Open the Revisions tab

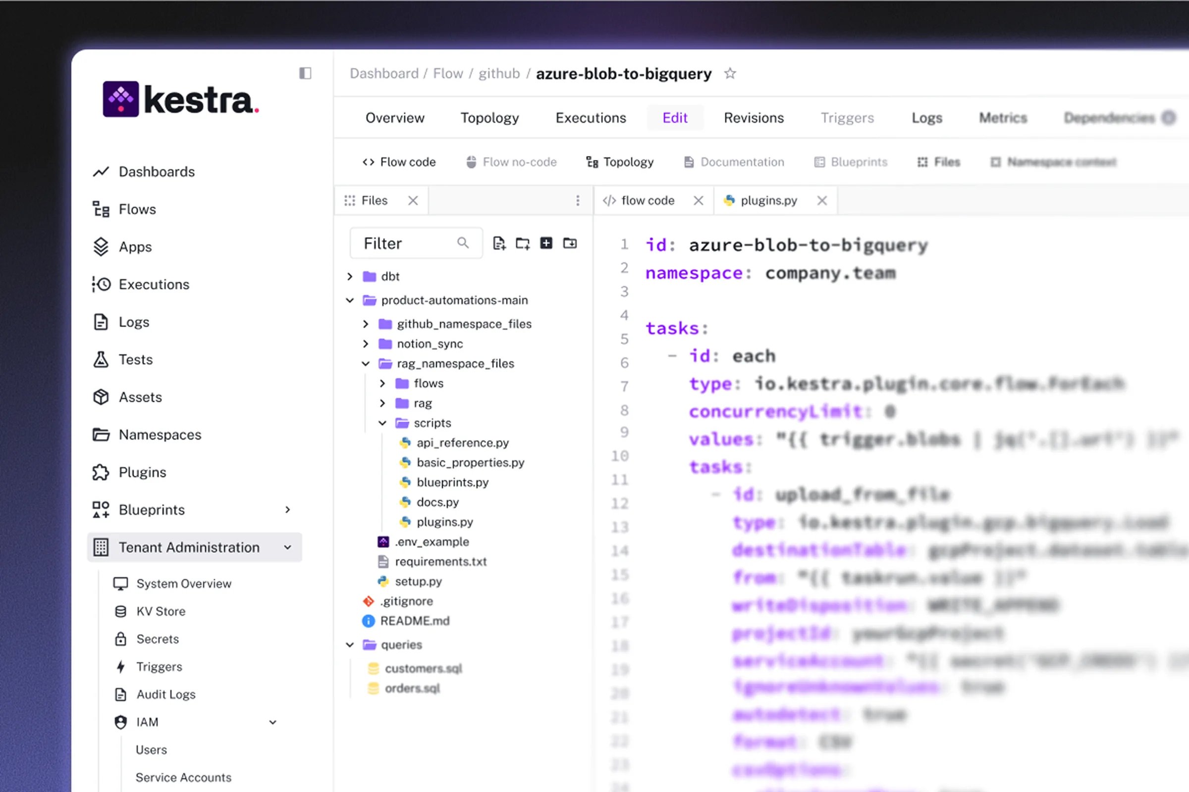pos(754,118)
